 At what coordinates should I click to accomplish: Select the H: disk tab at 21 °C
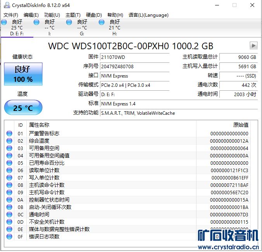point(114,28)
